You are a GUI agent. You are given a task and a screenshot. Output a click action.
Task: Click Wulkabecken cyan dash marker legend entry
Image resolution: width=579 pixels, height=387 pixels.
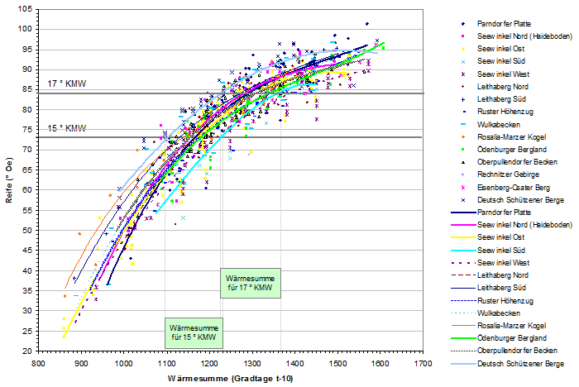coord(490,125)
